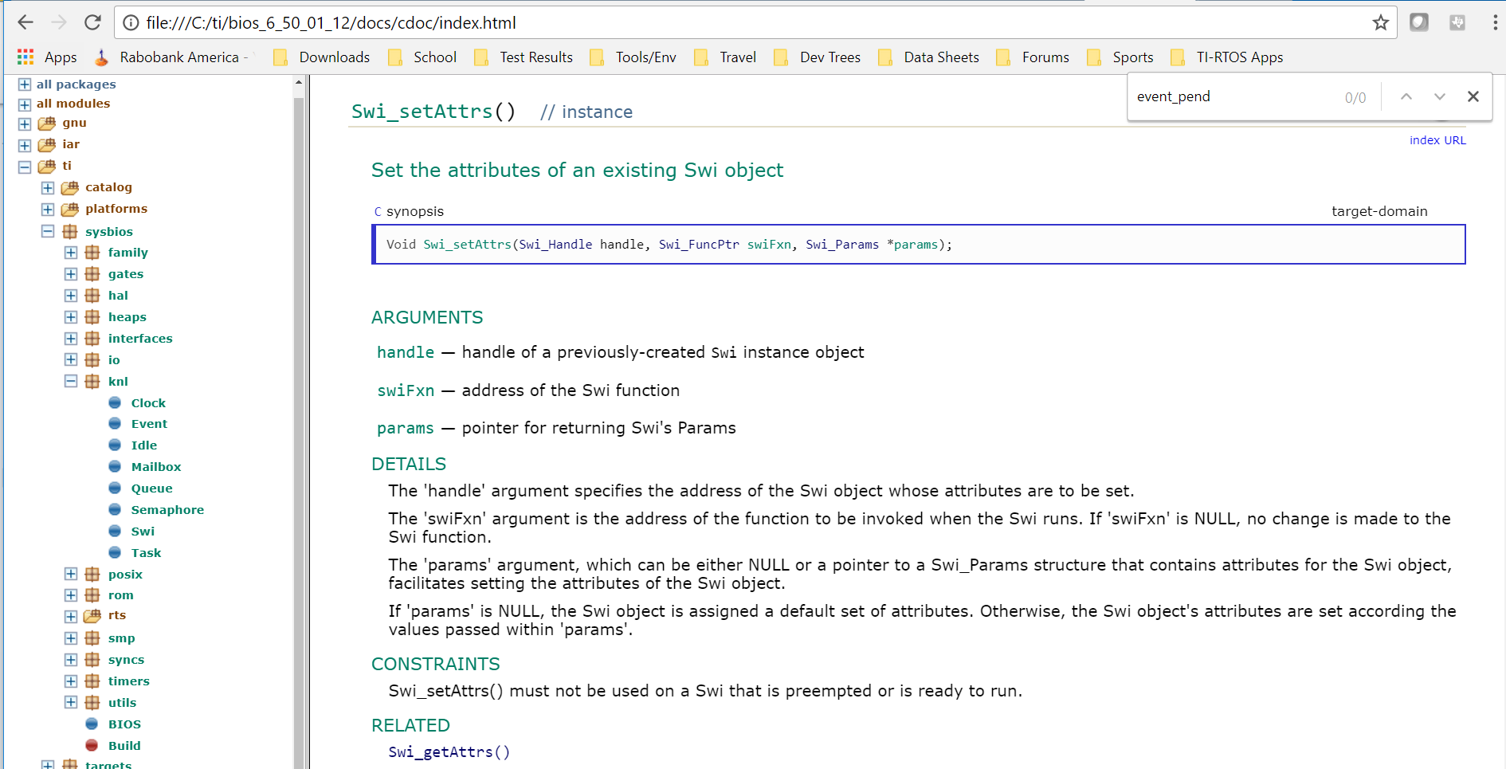Expand the all packages tree node
Viewport: 1506px width, 769px height.
pyautogui.click(x=25, y=84)
